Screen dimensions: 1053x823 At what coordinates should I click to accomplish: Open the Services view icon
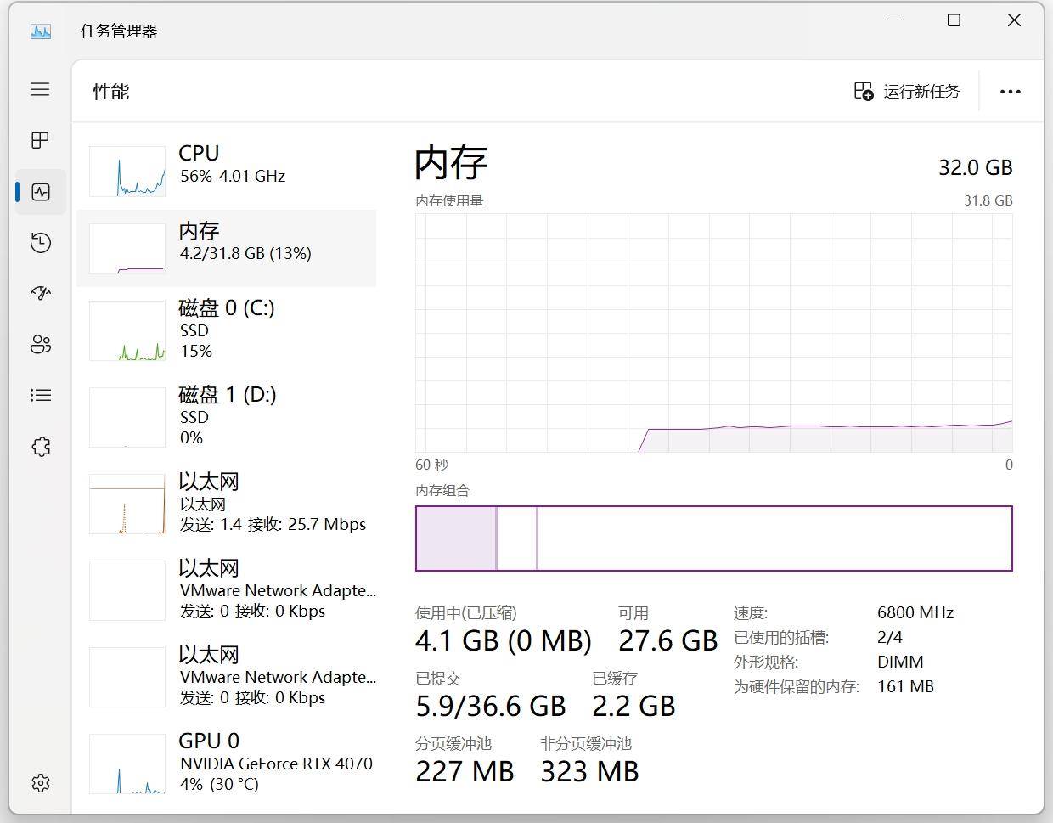(x=40, y=446)
